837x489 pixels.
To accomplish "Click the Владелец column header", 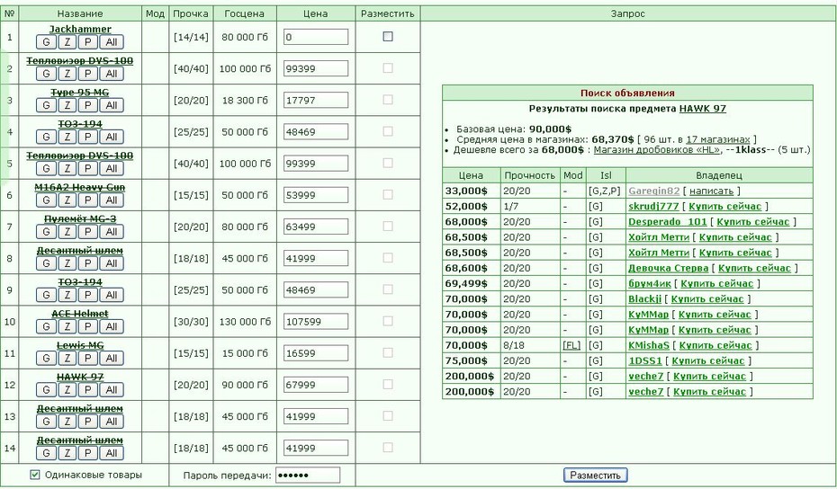I will pos(719,175).
